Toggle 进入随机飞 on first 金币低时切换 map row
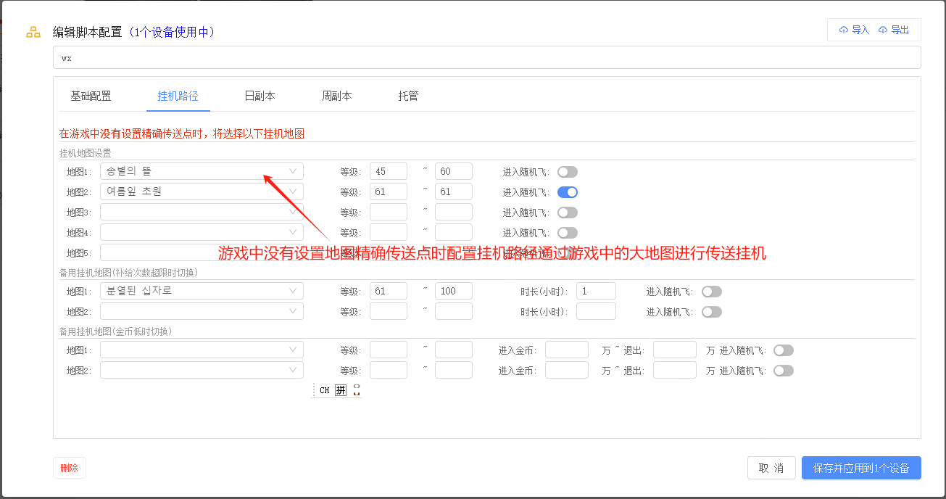The height and width of the screenshot is (499, 946). (x=783, y=350)
